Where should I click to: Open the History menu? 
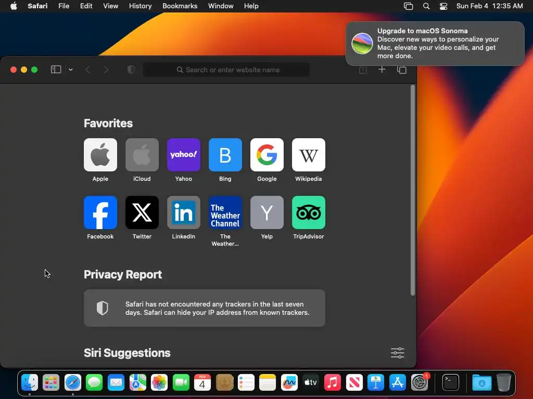tap(140, 6)
